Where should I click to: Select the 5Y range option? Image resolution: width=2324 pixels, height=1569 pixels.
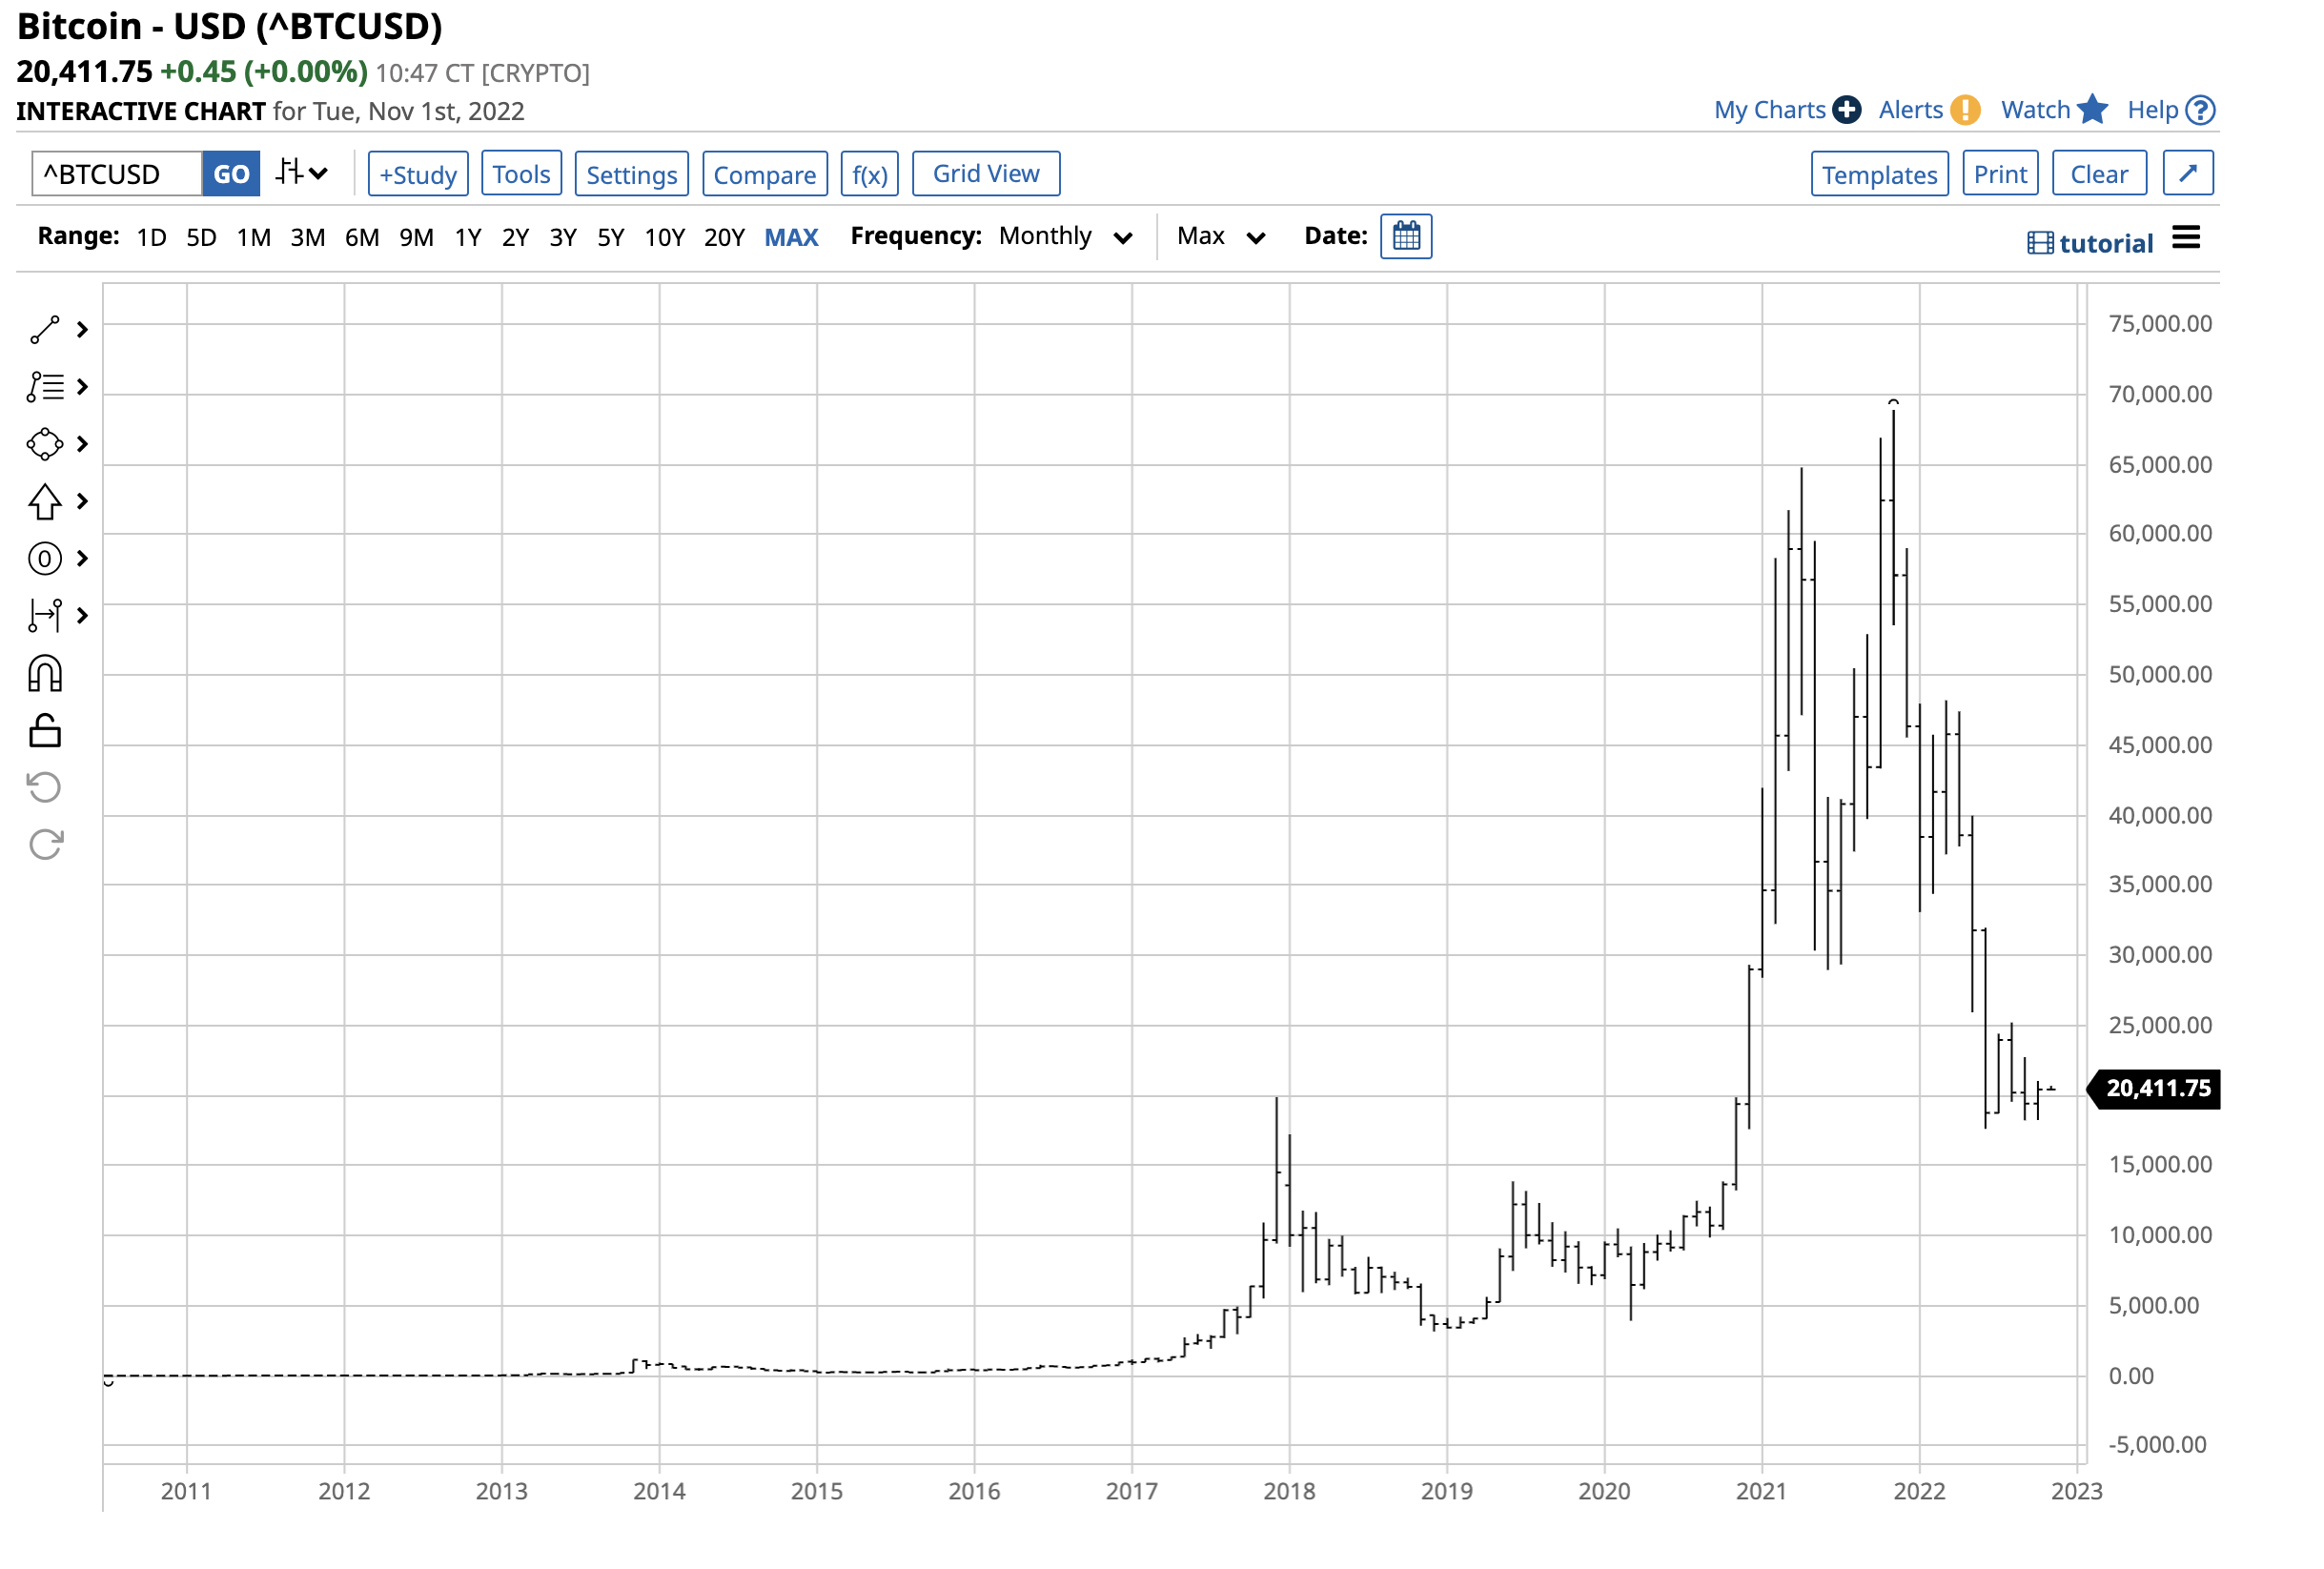610,238
